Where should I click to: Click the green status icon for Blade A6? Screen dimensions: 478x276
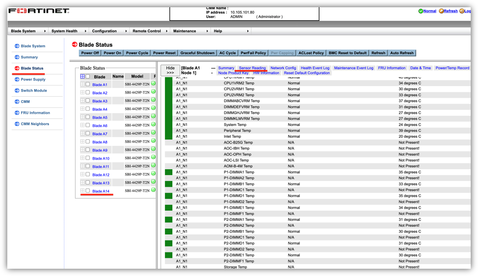(154, 124)
